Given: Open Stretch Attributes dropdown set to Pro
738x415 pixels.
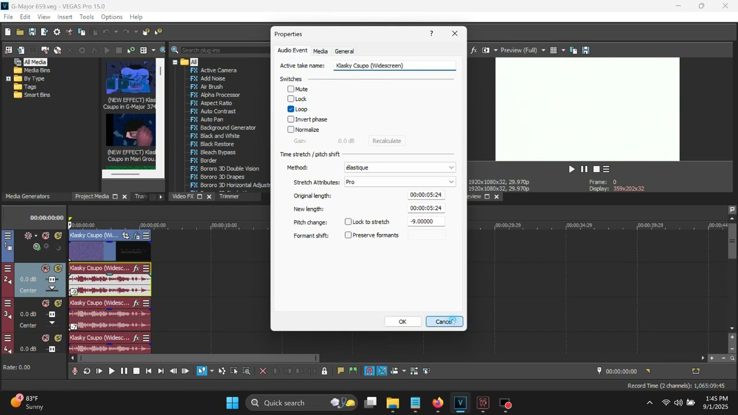Looking at the screenshot, I should pos(400,182).
